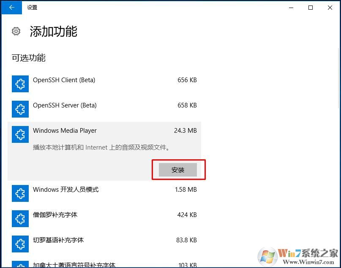Click the settings gear home icon
The image size is (341, 268).
pyautogui.click(x=16, y=31)
